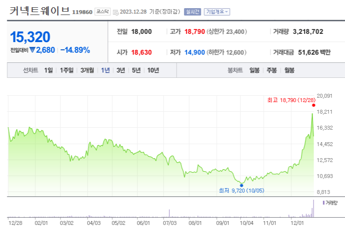Click the stock name 커넥트웨이브

coord(40,11)
